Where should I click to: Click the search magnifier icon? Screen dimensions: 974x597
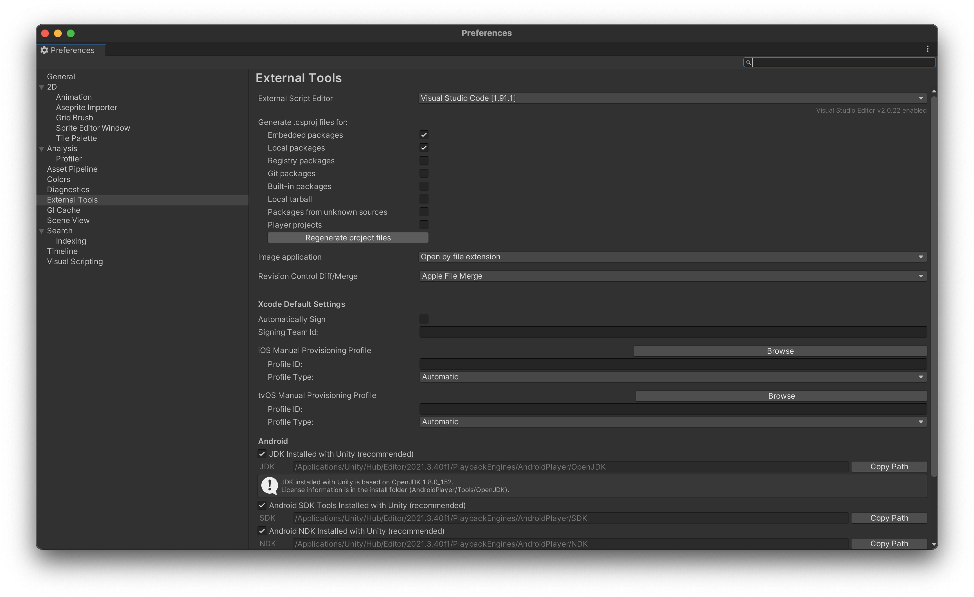pos(748,62)
